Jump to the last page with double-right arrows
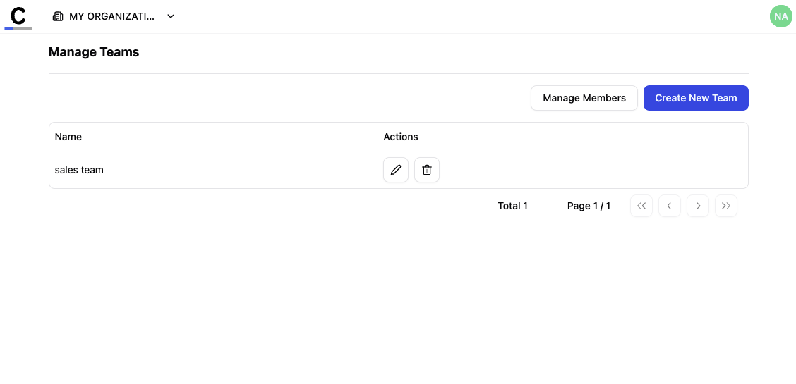The width and height of the screenshot is (796, 384). click(x=726, y=206)
